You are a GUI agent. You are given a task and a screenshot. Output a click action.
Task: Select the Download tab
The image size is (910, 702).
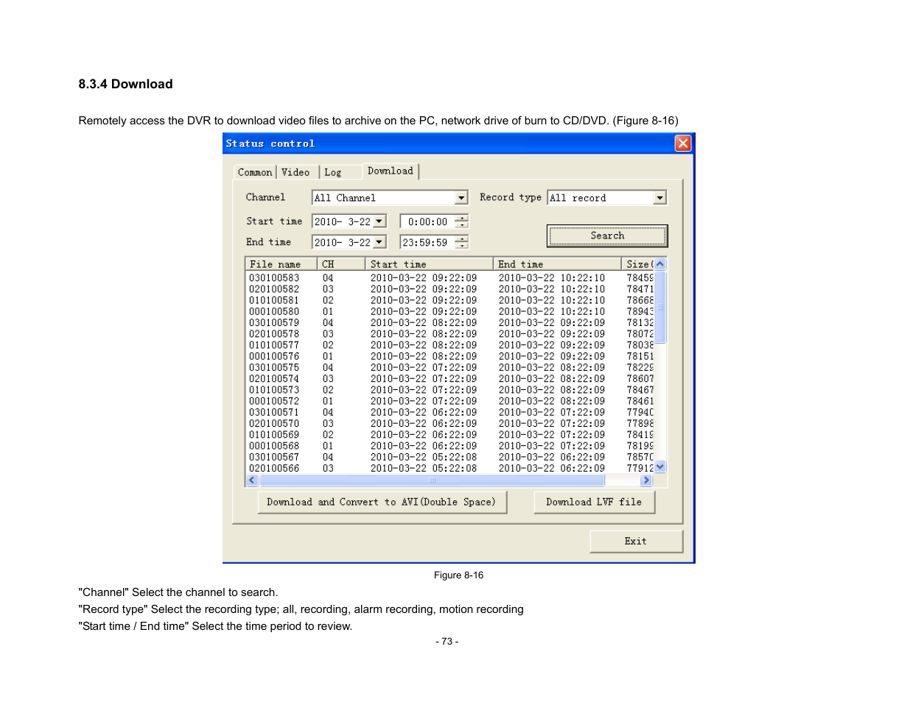coord(391,171)
